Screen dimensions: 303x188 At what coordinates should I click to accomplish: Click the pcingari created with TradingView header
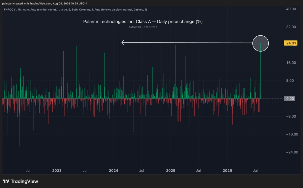pos(45,4)
